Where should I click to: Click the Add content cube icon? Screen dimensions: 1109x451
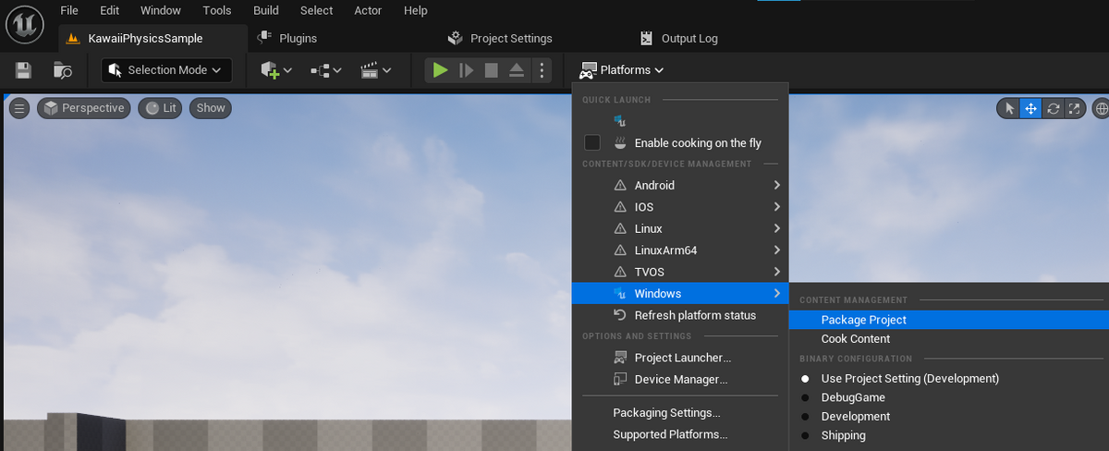(275, 70)
